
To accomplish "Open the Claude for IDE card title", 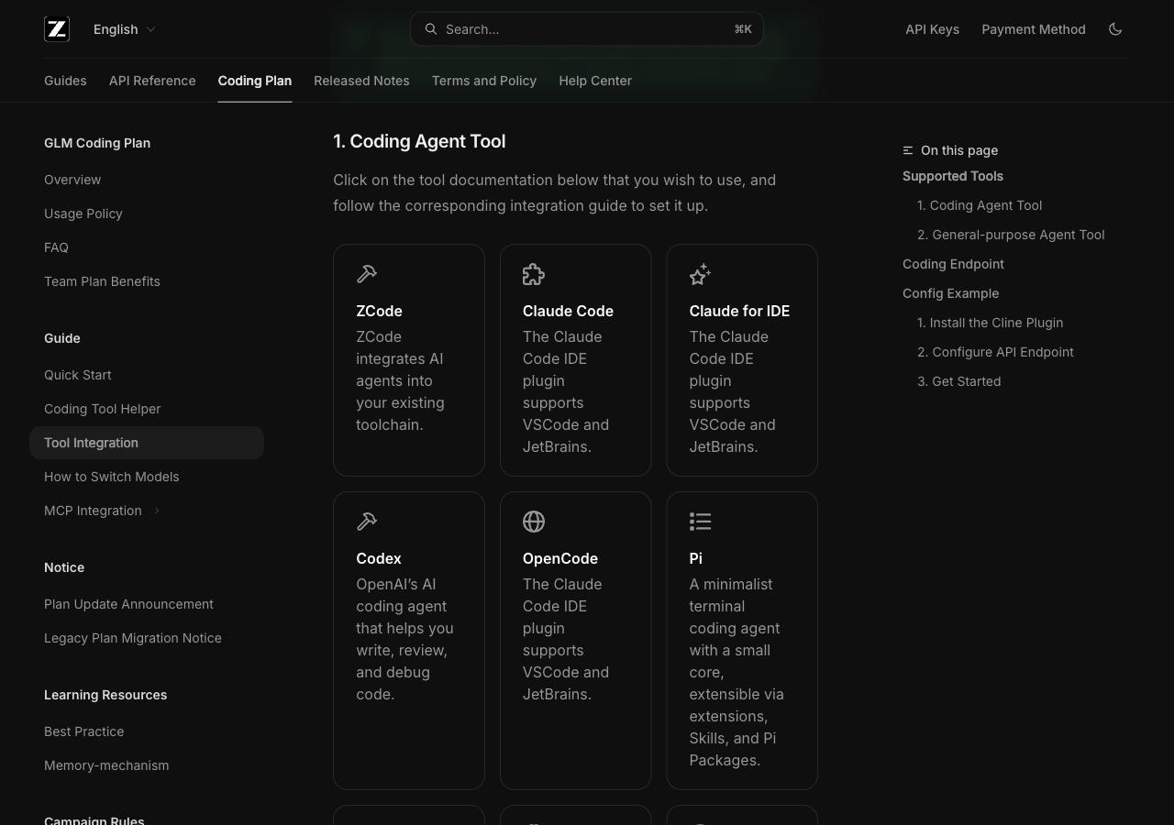I will point(739,311).
